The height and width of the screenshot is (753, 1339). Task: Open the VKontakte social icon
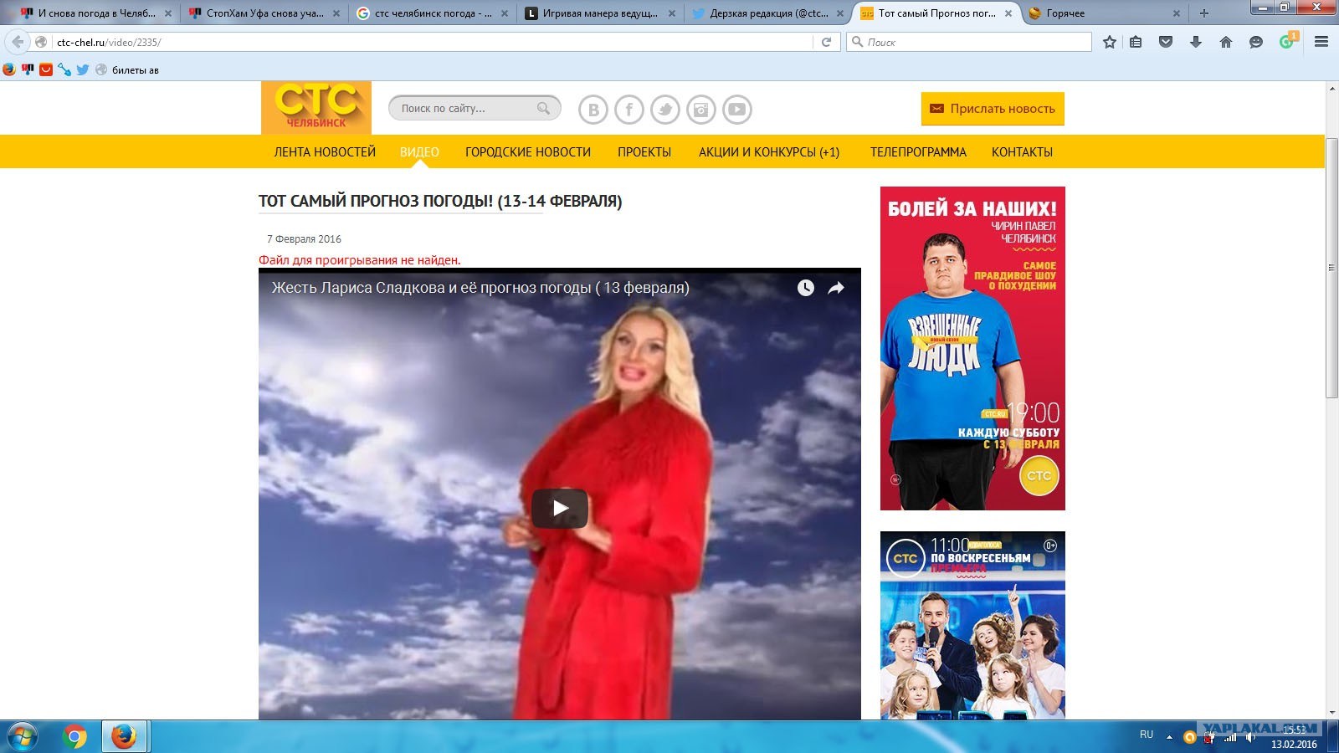point(593,110)
